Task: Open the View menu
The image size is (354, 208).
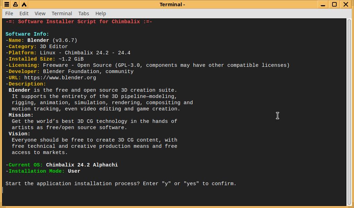Action: (40, 13)
